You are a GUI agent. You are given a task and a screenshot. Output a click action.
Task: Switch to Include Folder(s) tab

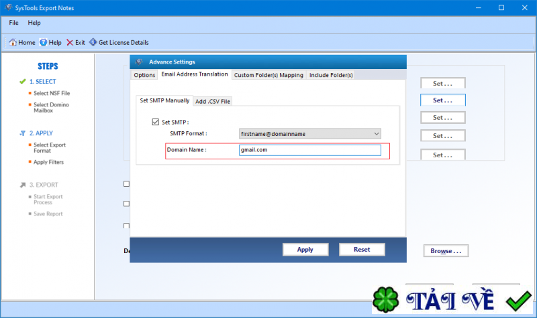[331, 75]
